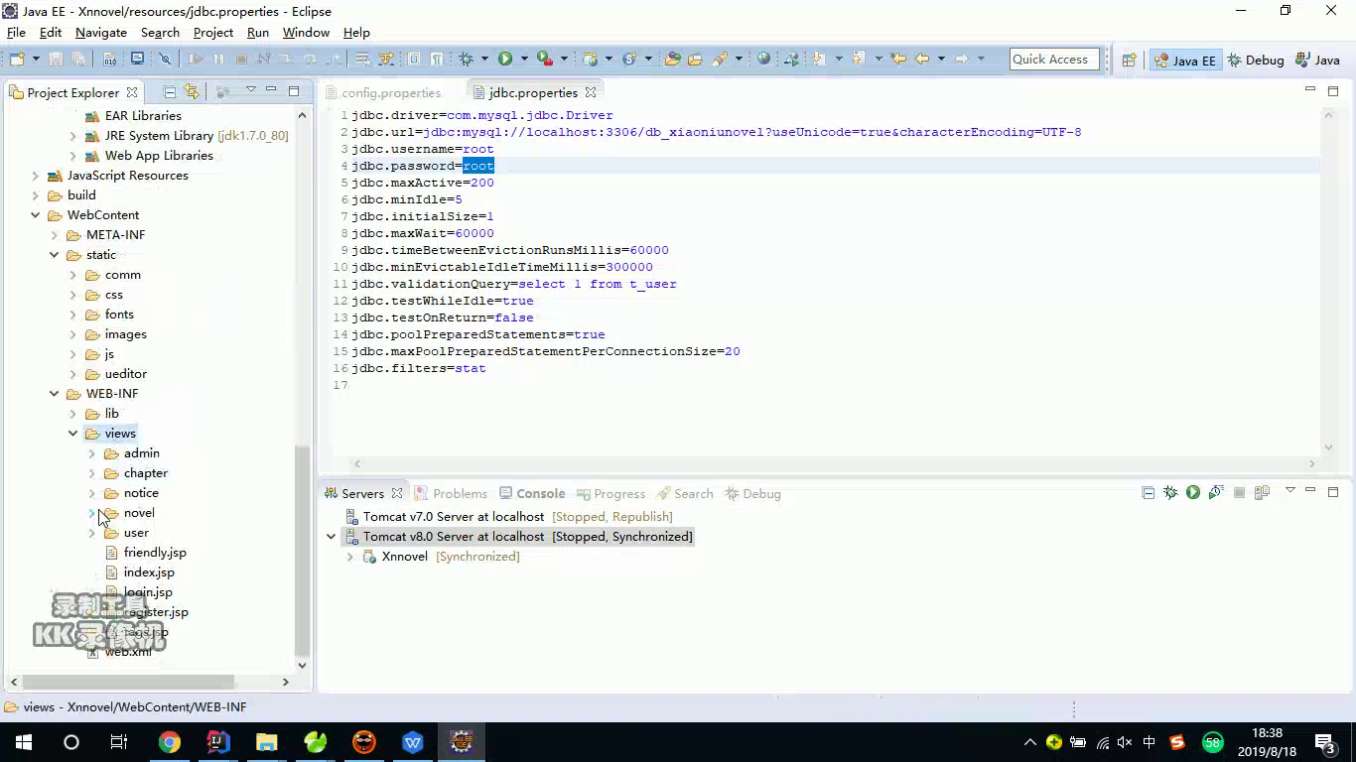Click the editor horizontal scrollbar
Viewport: 1356px width, 762px height.
coord(834,463)
